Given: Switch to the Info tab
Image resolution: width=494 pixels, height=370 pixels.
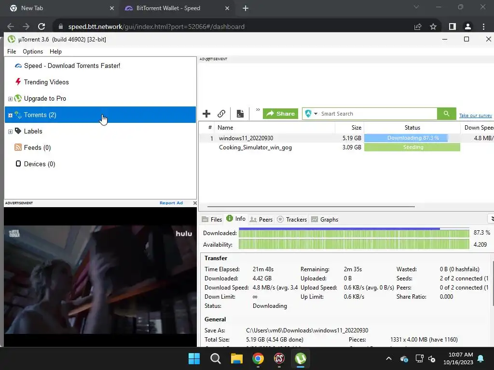Looking at the screenshot, I should pos(236,219).
